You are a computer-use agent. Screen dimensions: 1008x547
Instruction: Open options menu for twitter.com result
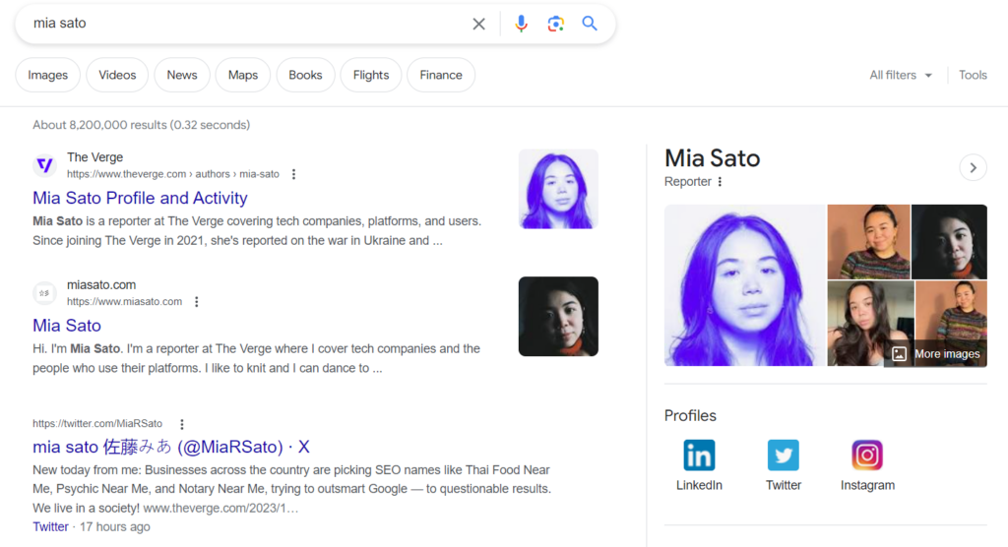coord(182,424)
